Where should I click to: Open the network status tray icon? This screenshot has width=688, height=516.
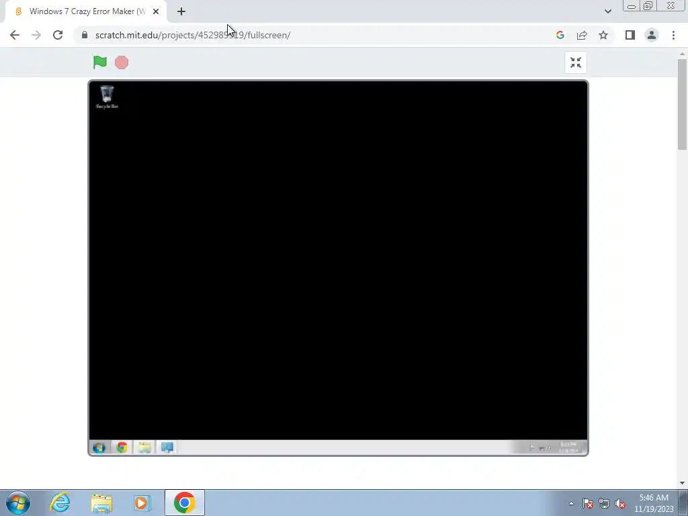click(604, 503)
